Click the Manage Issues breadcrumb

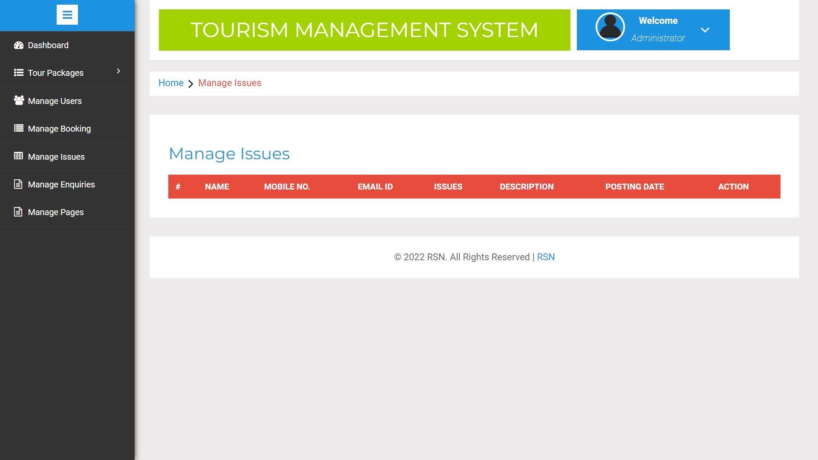coord(230,83)
